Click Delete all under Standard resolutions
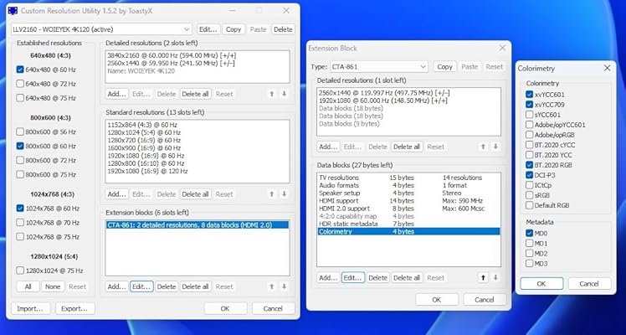Viewport: 626px width, 335px height. [x=195, y=193]
